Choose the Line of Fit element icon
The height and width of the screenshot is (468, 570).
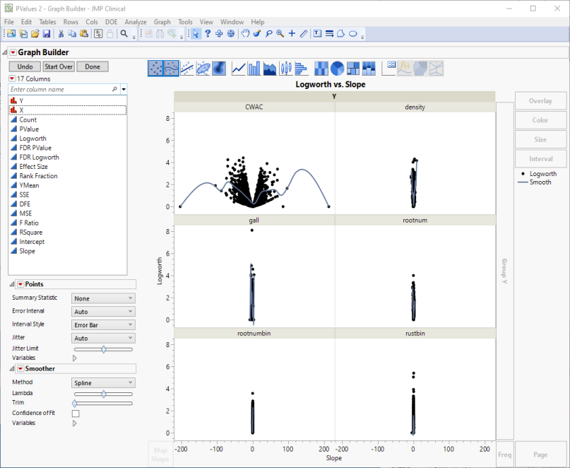click(187, 68)
